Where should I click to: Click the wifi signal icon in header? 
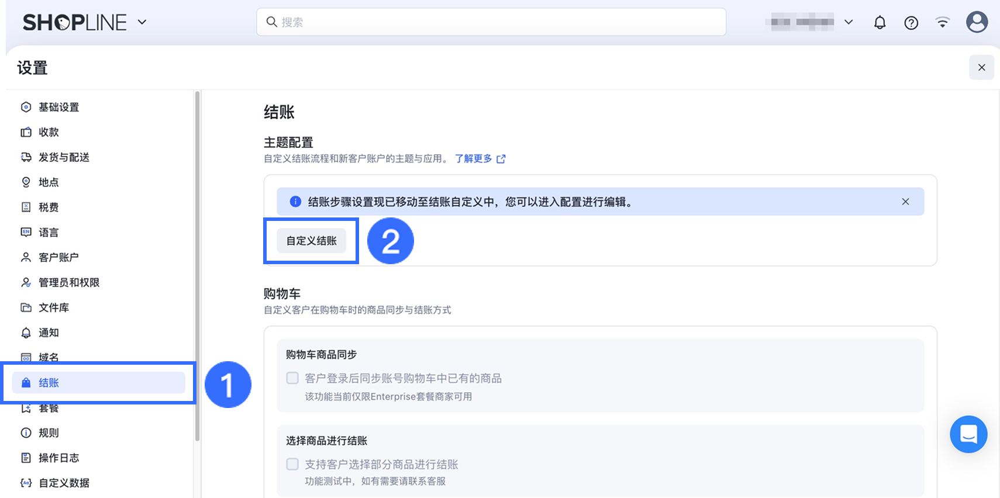(x=942, y=23)
